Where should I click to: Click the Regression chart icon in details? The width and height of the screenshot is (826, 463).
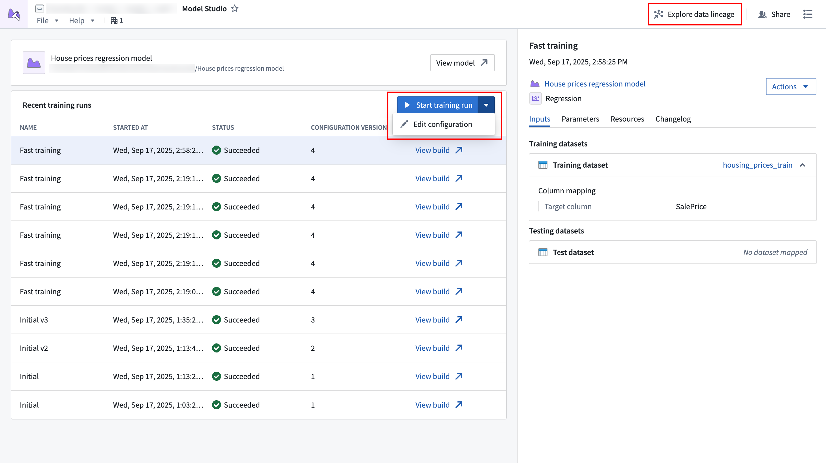pyautogui.click(x=535, y=99)
